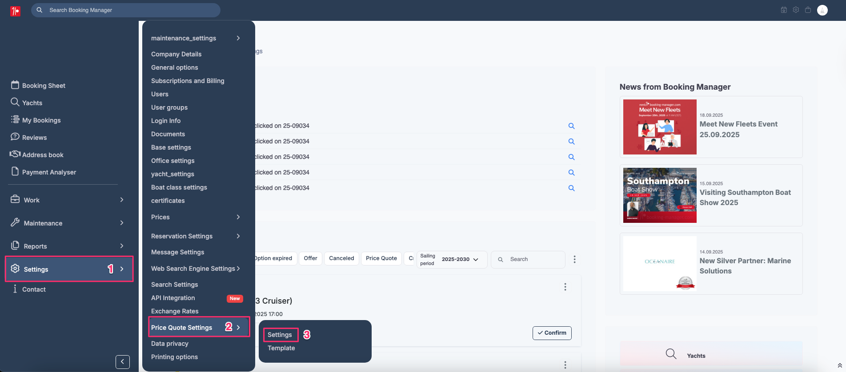Focus the Search Booking Manager field
Image resolution: width=846 pixels, height=372 pixels.
click(126, 10)
